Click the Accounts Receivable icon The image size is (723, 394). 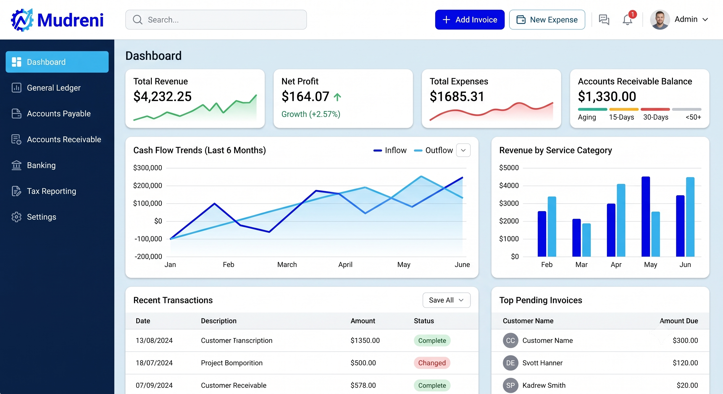point(16,139)
